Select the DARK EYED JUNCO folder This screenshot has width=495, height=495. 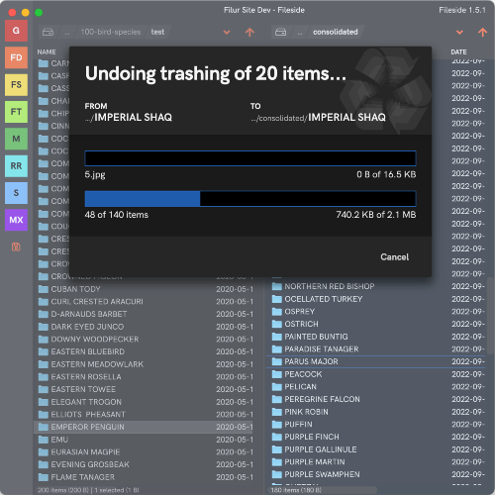tap(145, 327)
